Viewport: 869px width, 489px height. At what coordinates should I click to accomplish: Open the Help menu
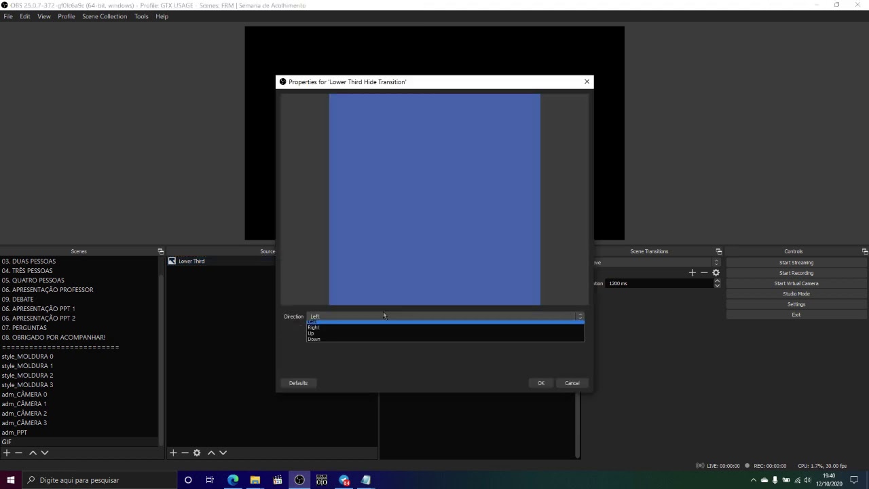[162, 16]
